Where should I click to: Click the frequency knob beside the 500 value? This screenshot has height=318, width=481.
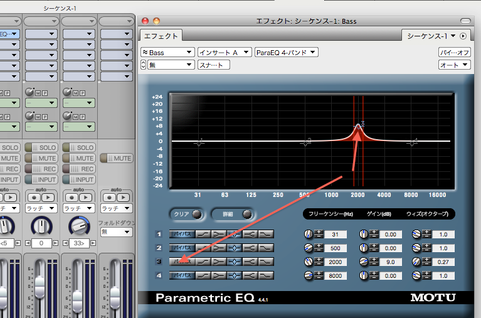point(309,248)
